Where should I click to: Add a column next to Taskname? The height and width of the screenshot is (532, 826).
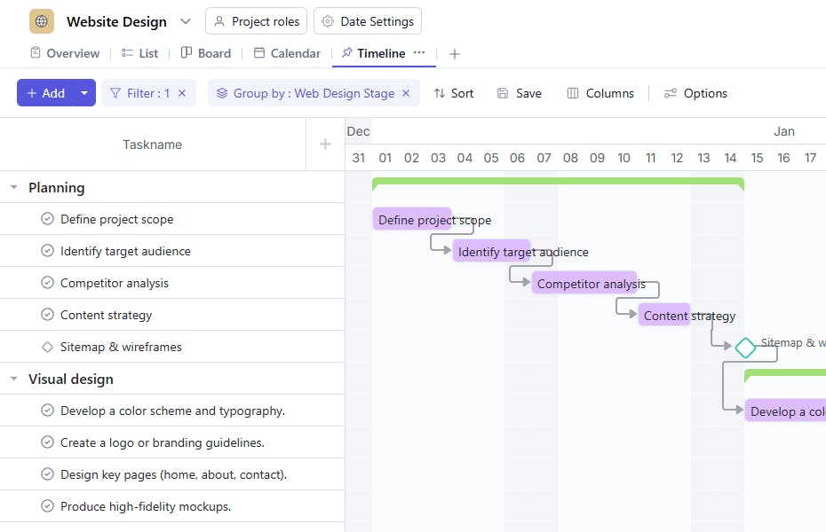coord(325,145)
